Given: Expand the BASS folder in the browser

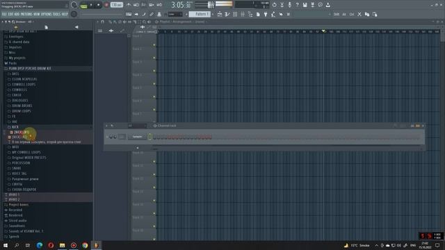Looking at the screenshot, I should click(x=15, y=74).
